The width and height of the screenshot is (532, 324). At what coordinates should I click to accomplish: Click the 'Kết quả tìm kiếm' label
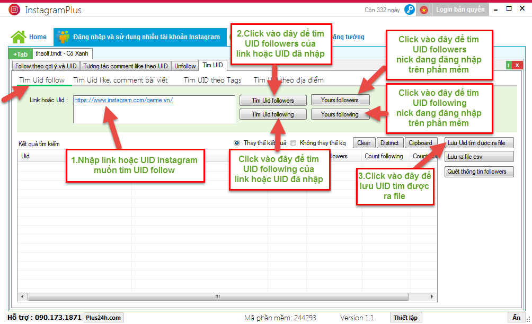pos(39,144)
